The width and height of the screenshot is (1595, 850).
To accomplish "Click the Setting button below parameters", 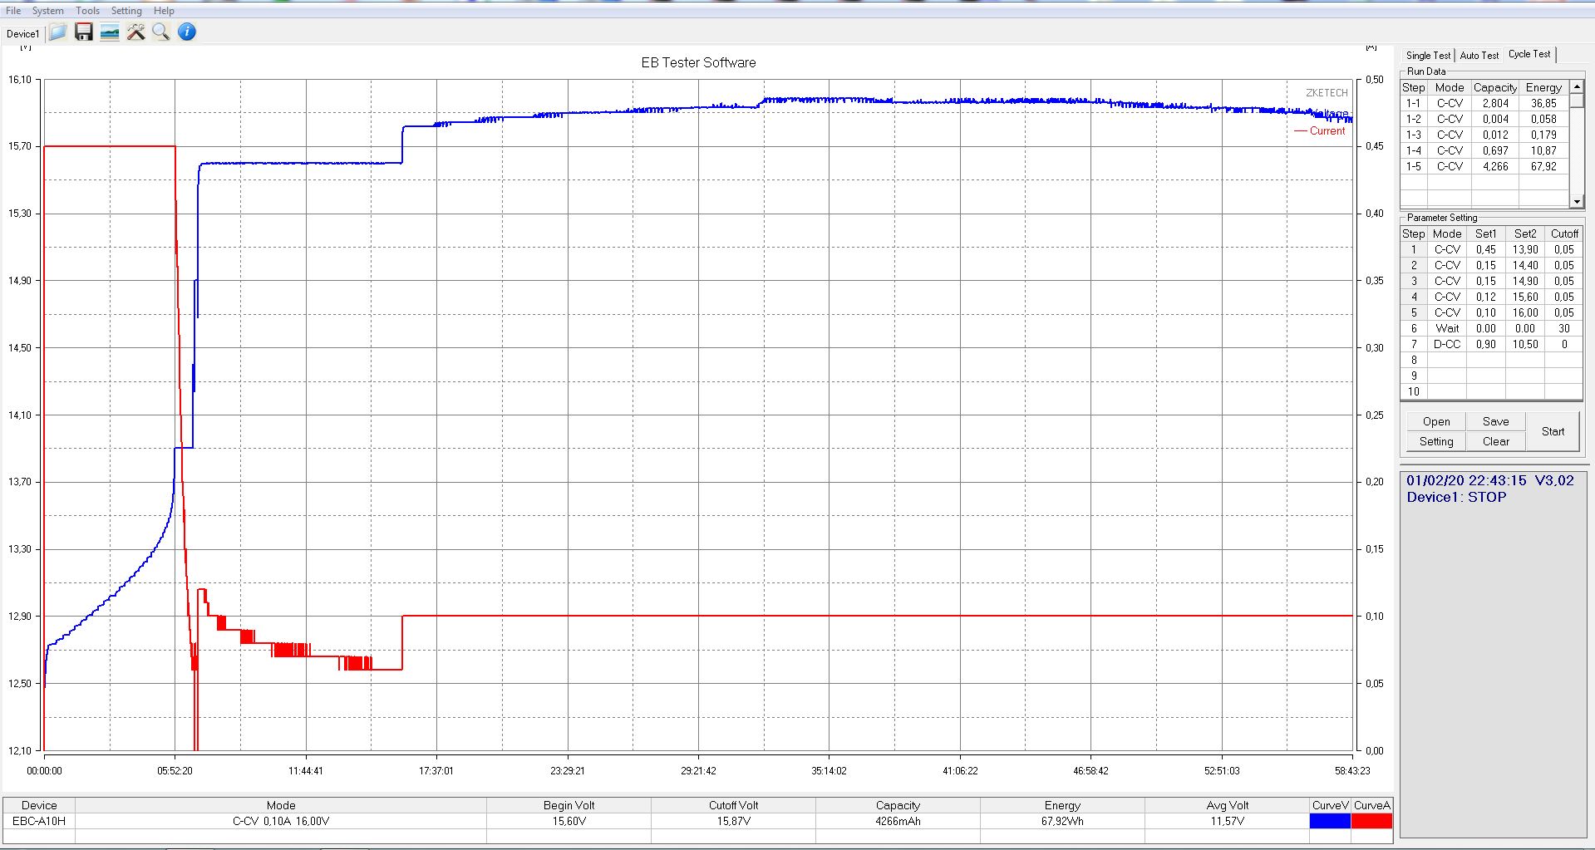I will (1435, 441).
